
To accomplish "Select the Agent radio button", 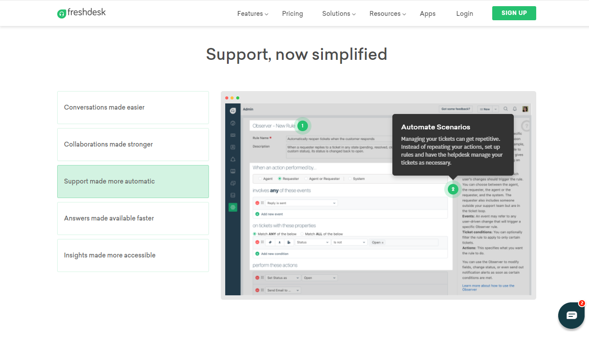I will tap(259, 179).
